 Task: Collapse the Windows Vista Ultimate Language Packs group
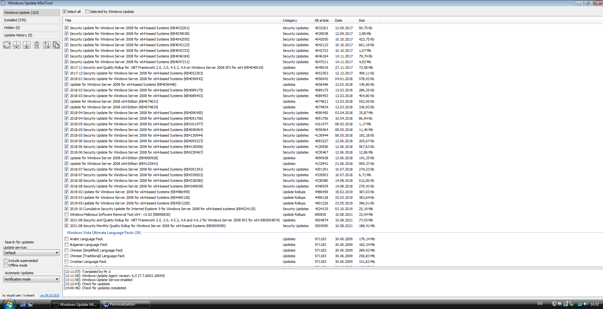pyautogui.click(x=104, y=233)
